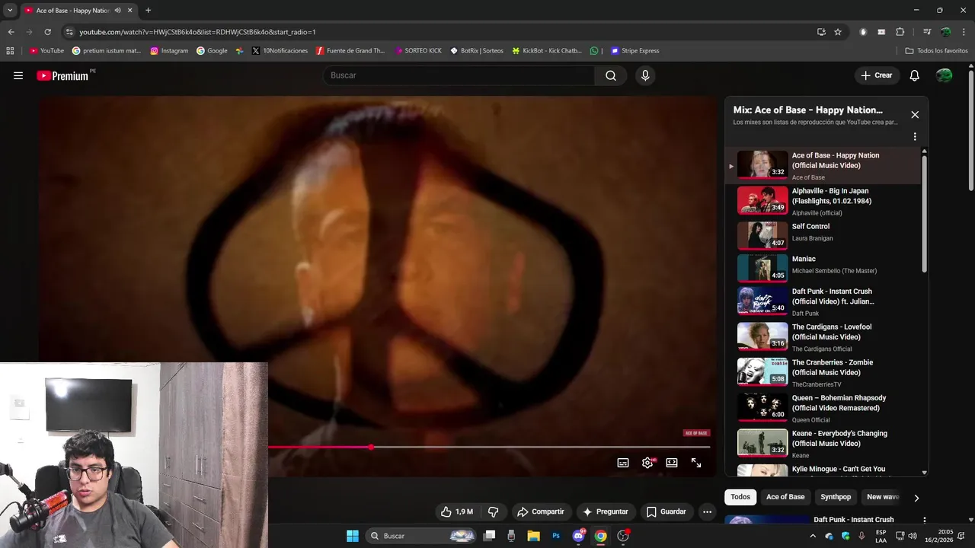Click the URL address bar
This screenshot has width=975, height=548.
point(442,32)
